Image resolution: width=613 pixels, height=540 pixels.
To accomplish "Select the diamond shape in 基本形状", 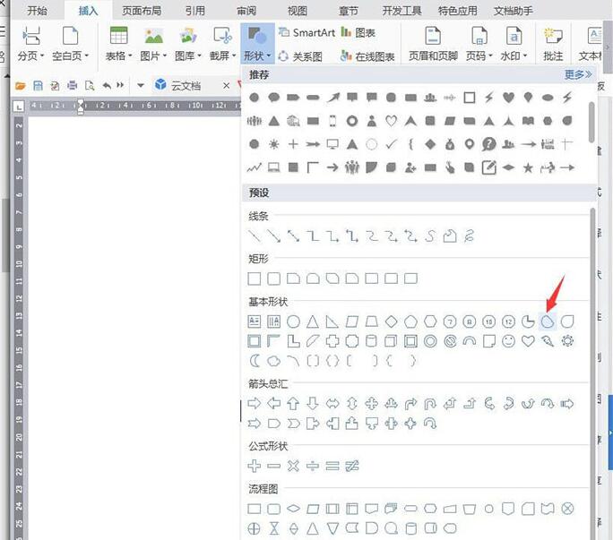I will (x=391, y=321).
